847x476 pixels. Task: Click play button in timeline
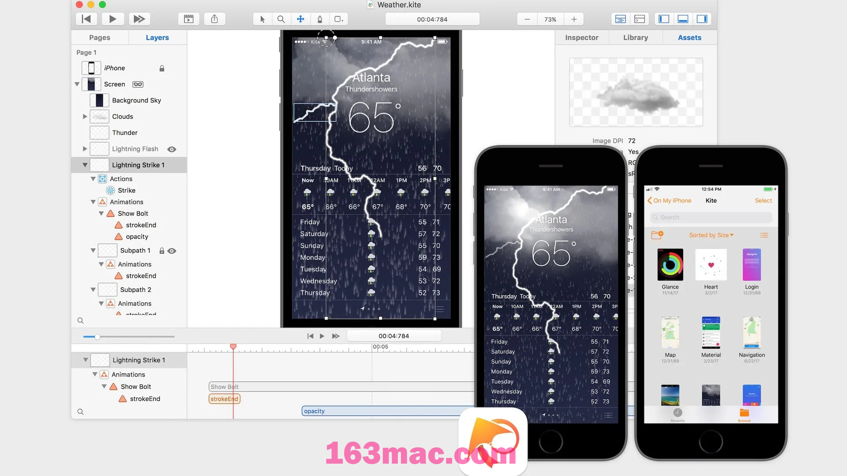323,336
